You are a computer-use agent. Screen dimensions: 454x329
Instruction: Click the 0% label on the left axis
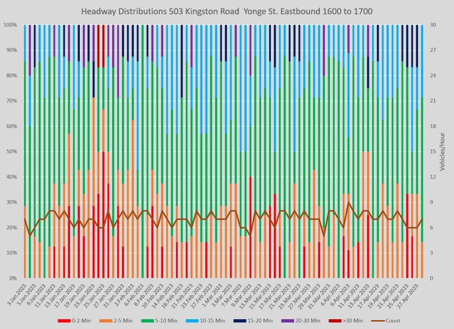[12, 278]
